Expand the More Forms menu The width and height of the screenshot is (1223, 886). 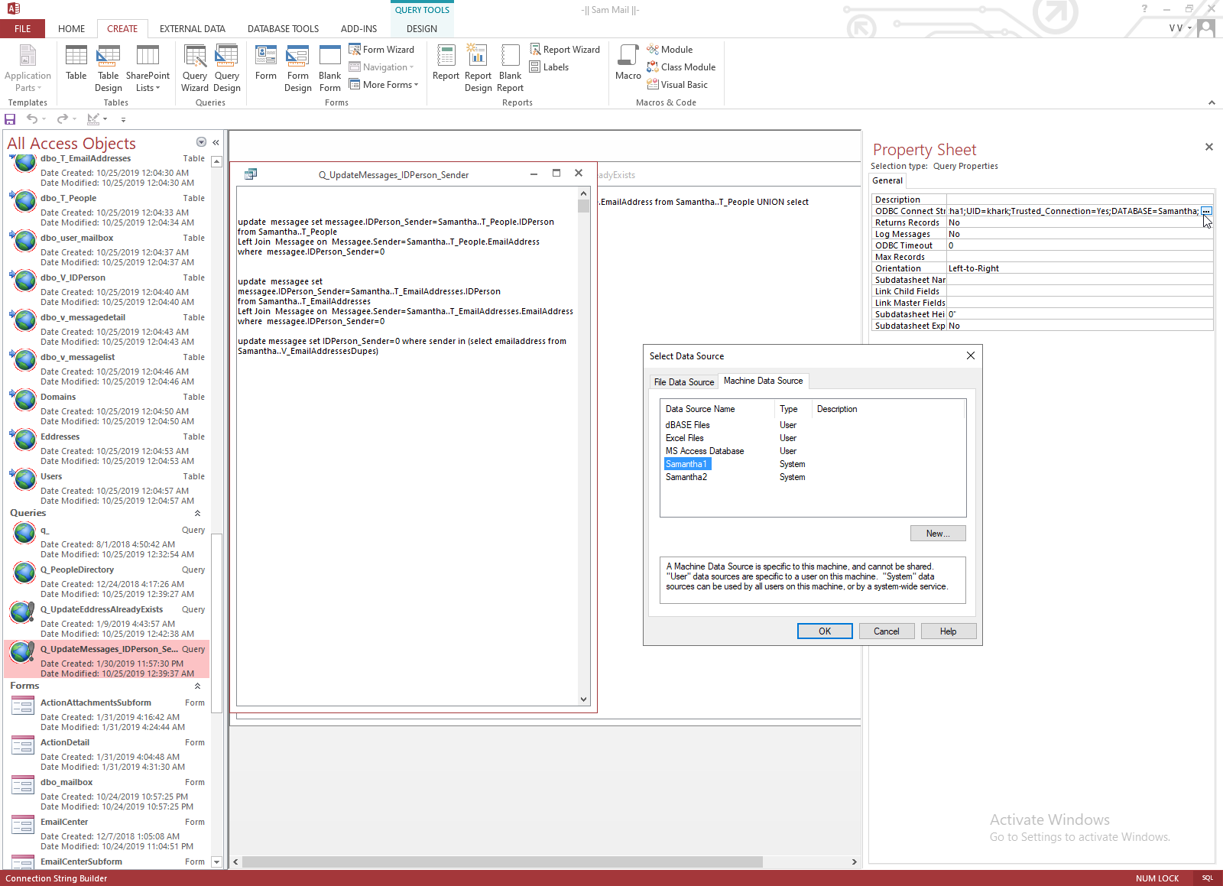pyautogui.click(x=384, y=85)
